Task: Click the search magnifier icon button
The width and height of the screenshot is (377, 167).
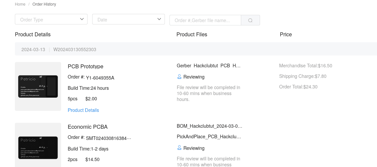Action: (250, 20)
